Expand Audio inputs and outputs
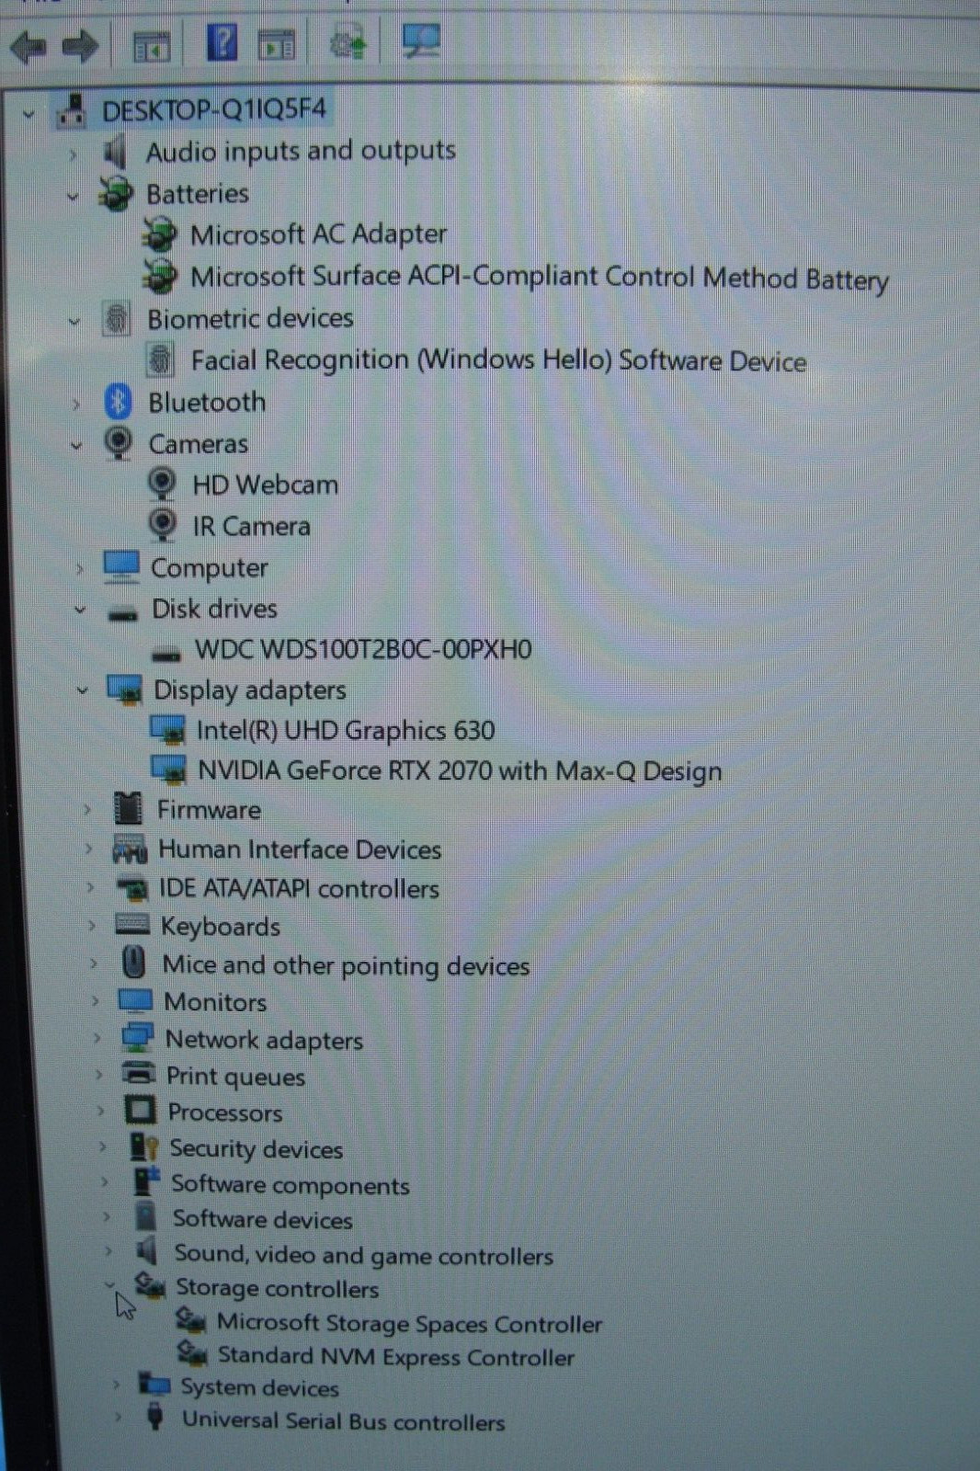This screenshot has width=980, height=1471. 74,155
